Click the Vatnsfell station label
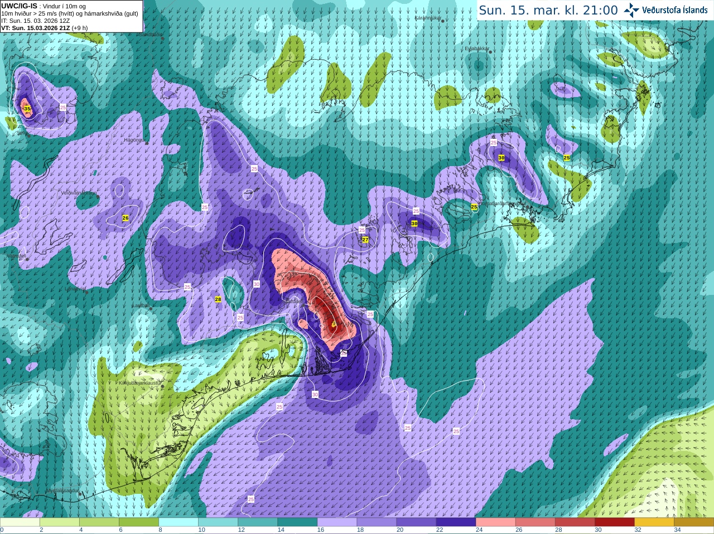This screenshot has width=714, height=534. (x=16, y=256)
